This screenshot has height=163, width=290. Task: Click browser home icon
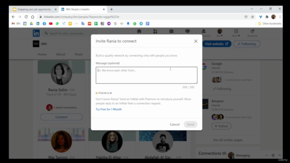tap(33, 17)
